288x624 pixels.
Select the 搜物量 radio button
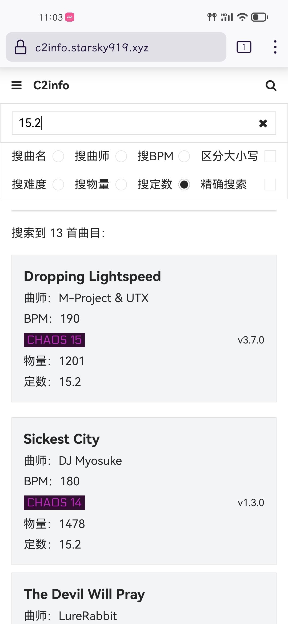click(x=121, y=185)
